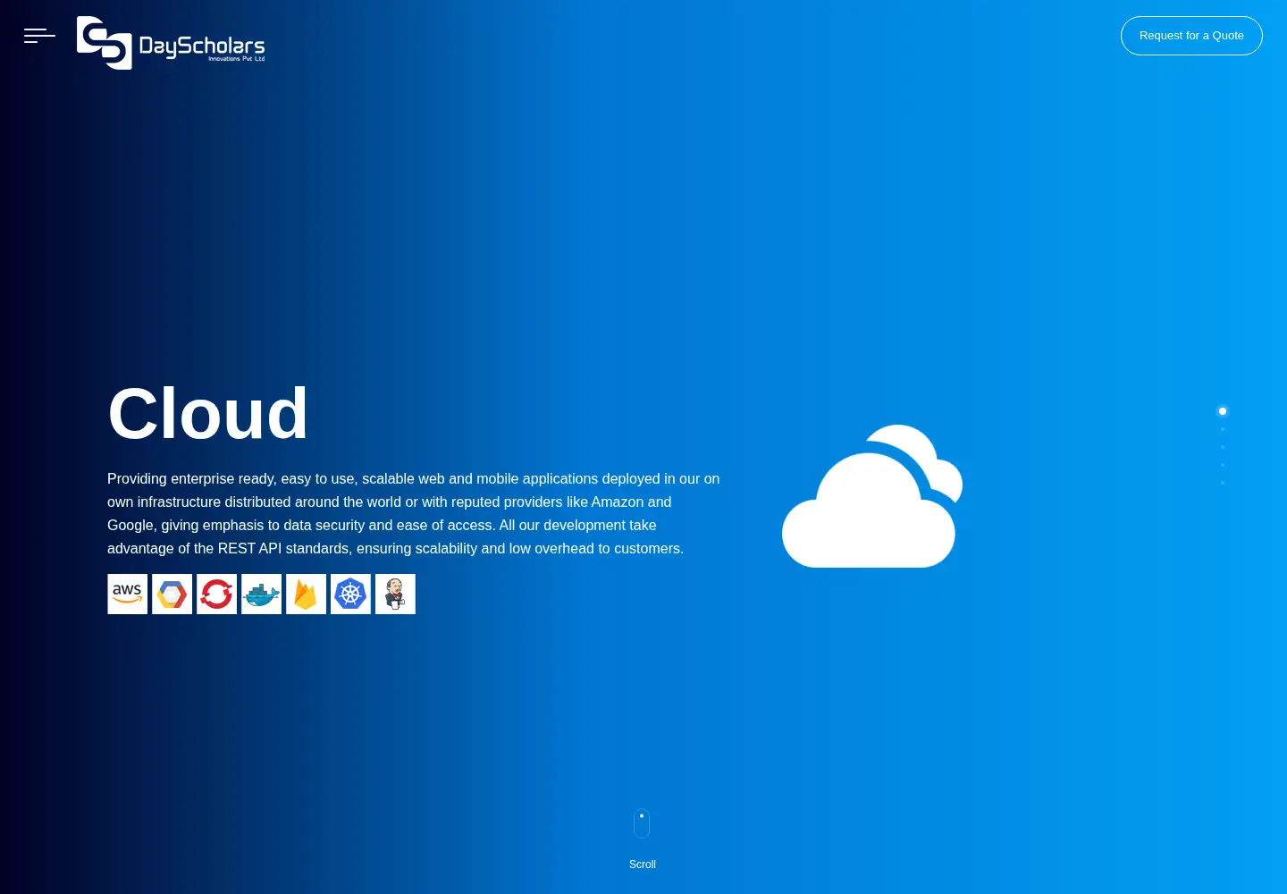Click the Scroll label at the bottom

(x=643, y=864)
